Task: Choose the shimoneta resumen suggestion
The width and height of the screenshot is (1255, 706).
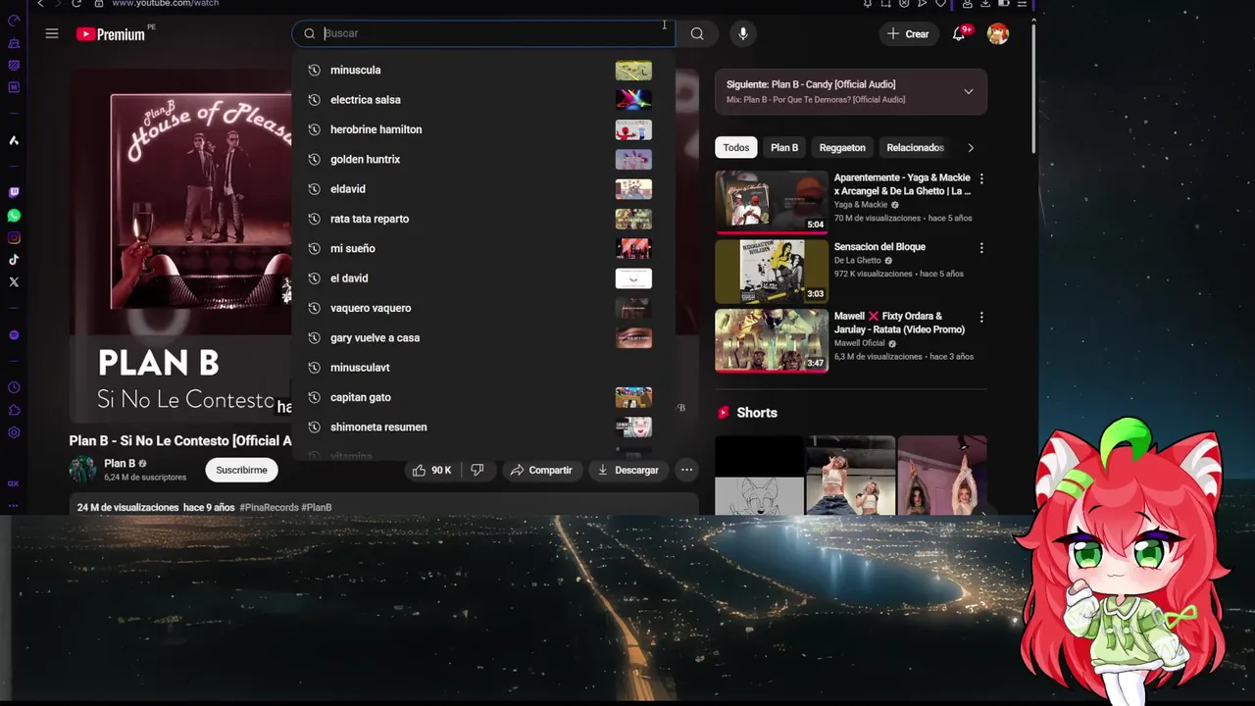Action: pos(482,427)
